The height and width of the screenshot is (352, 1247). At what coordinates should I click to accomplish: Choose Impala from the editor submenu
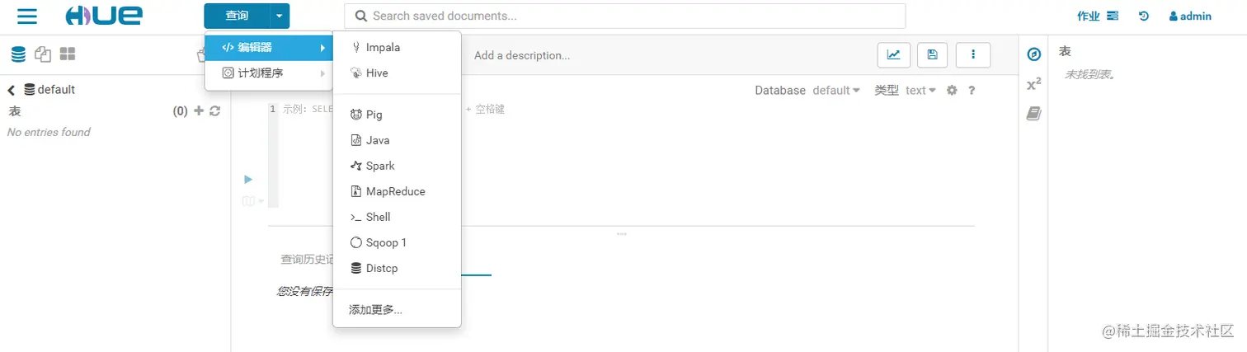tap(397, 48)
